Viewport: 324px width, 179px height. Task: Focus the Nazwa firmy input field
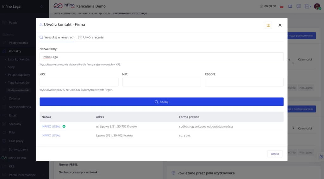[x=161, y=57]
